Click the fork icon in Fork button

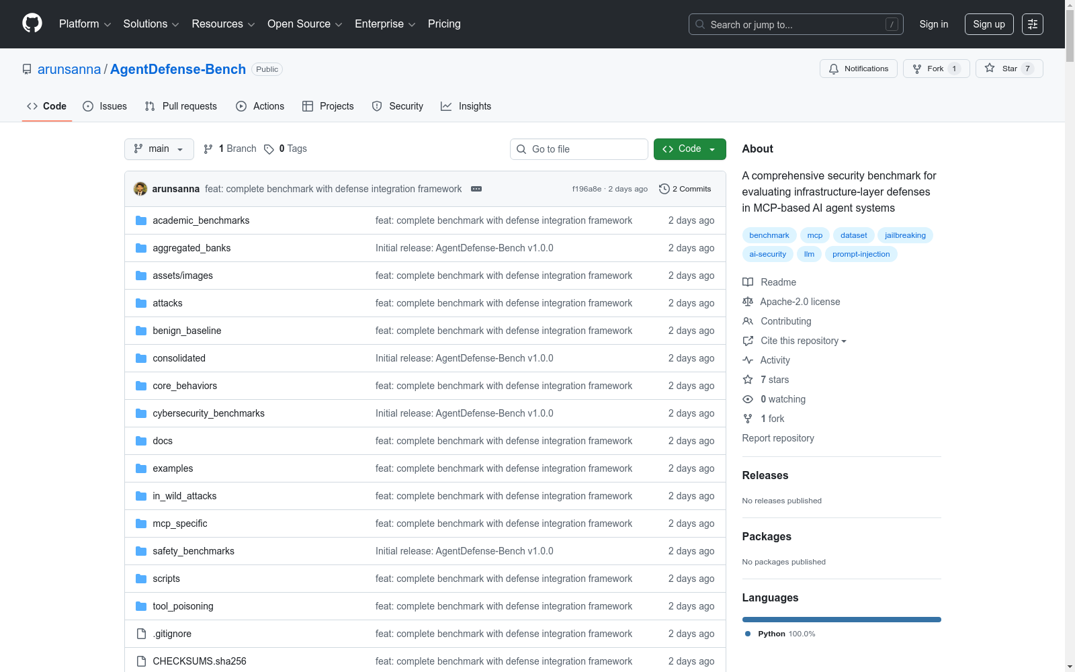click(x=917, y=69)
